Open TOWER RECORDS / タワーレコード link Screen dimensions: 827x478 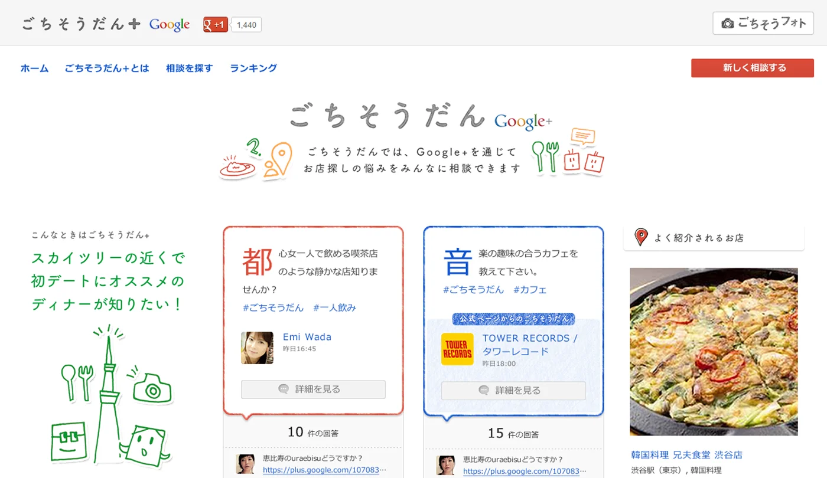530,345
